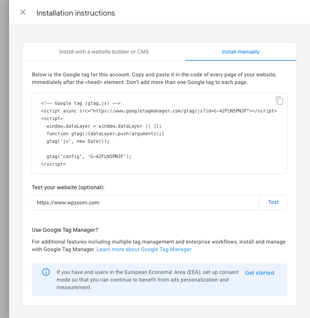Screen dimensions: 310x318
Task: Click the window.dataLayer code line
Action: coord(104,126)
